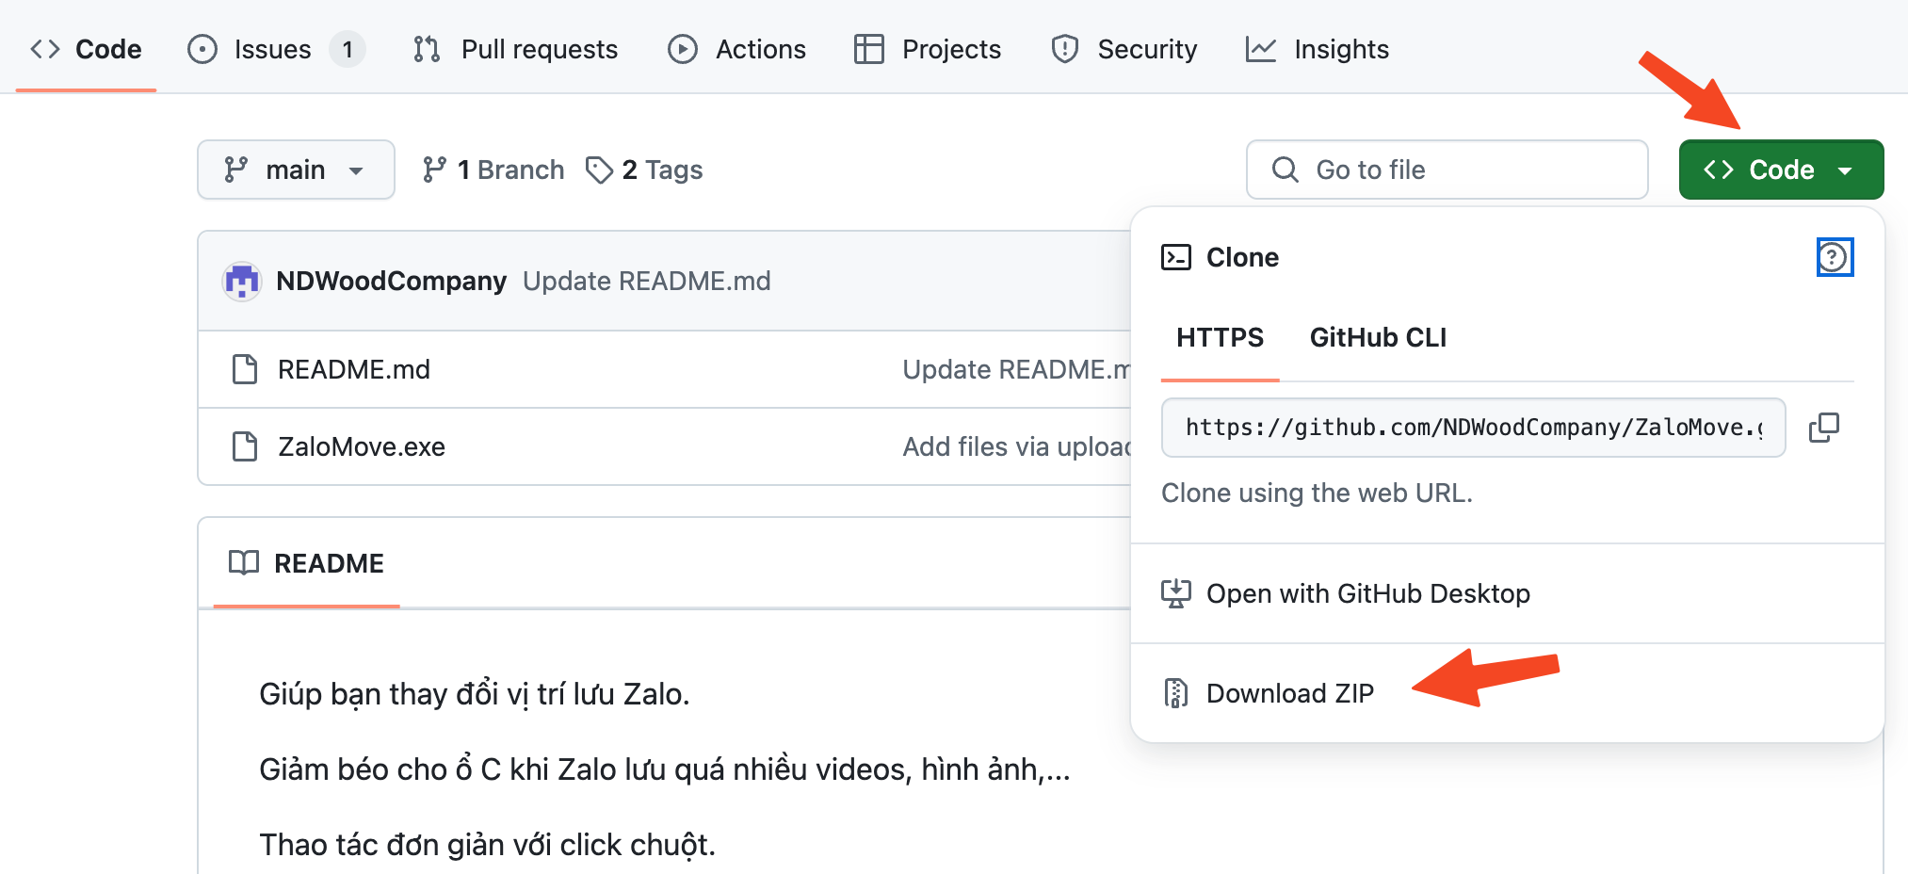Screen dimensions: 1908x874
Task: Click the README book icon
Action: 244,563
